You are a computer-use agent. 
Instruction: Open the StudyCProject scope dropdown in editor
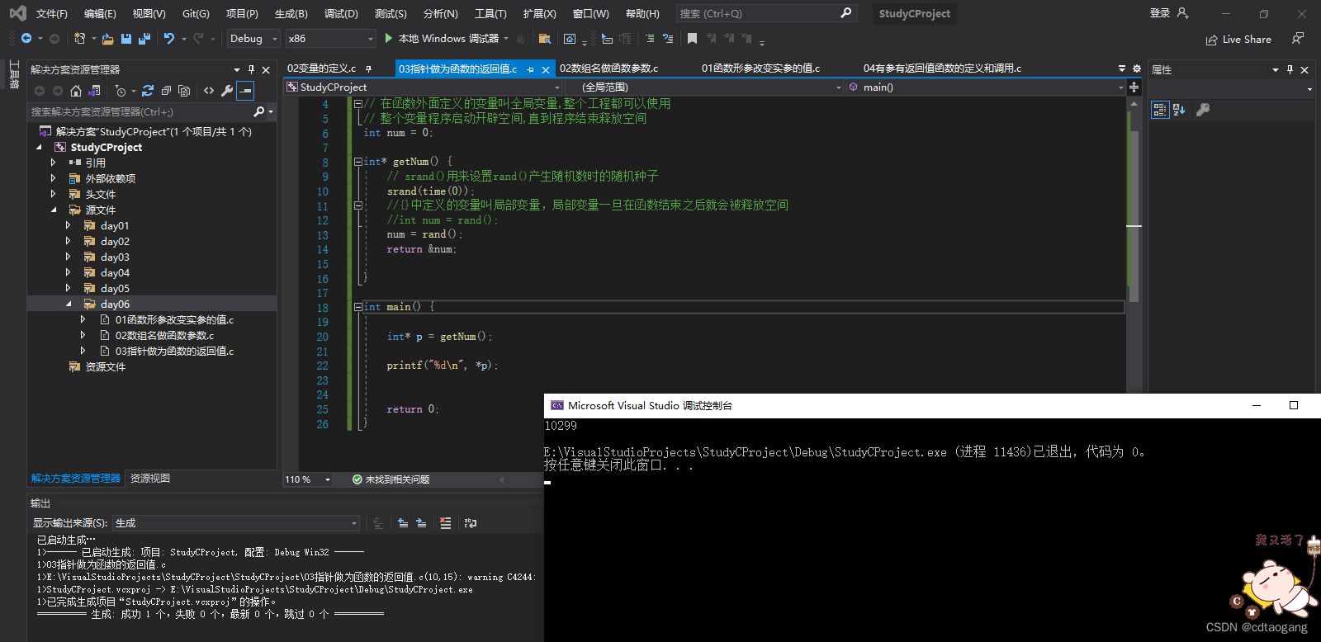click(x=423, y=87)
